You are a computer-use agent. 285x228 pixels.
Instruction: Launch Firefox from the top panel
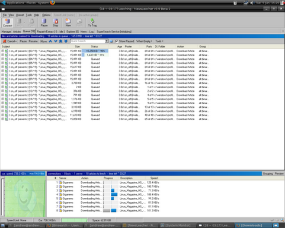pos(52,3)
